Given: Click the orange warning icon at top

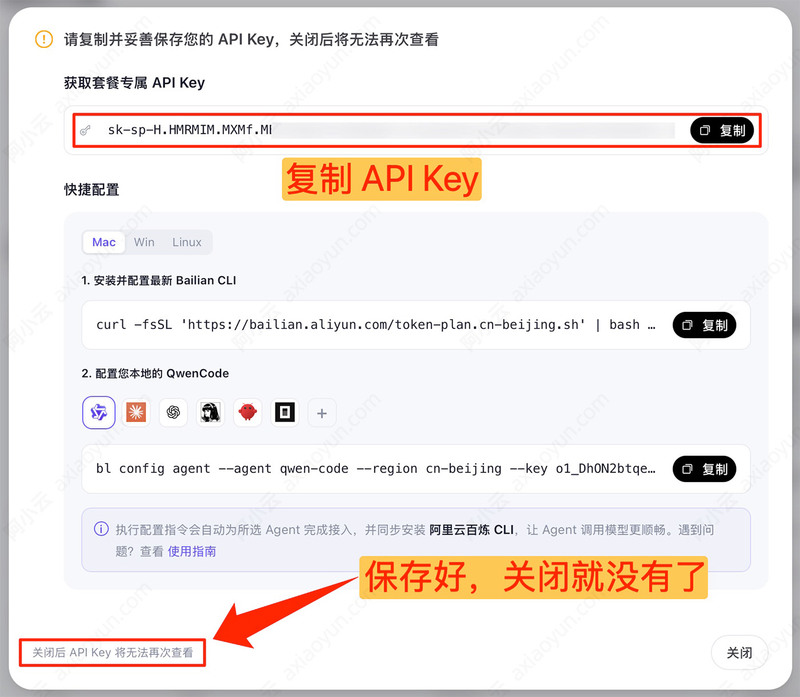Looking at the screenshot, I should pyautogui.click(x=44, y=39).
